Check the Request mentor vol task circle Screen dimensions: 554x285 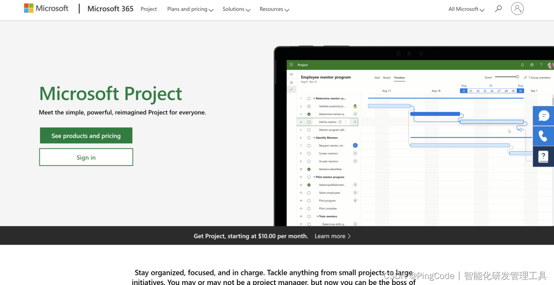coord(309,146)
